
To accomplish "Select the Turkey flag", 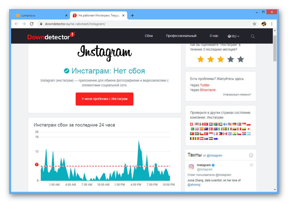I will [206, 134].
